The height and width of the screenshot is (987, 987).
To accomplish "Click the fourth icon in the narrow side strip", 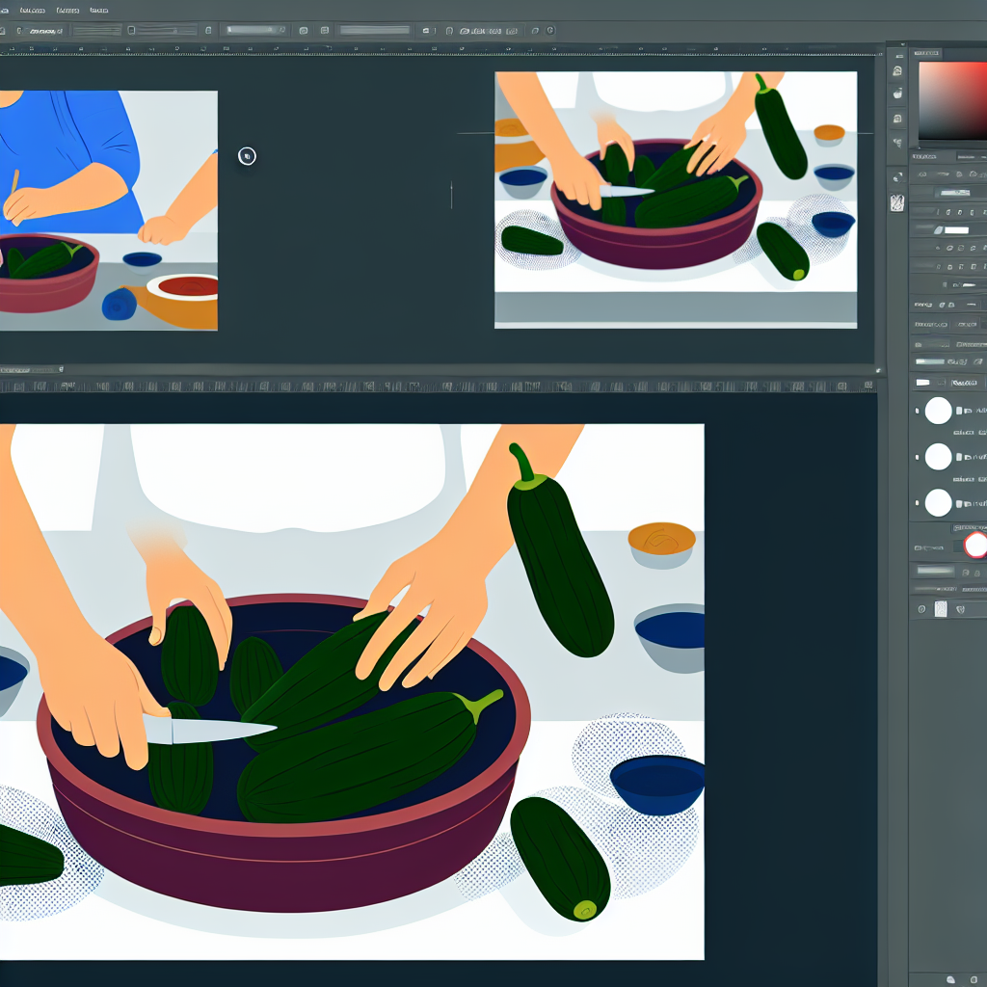I will point(897,142).
